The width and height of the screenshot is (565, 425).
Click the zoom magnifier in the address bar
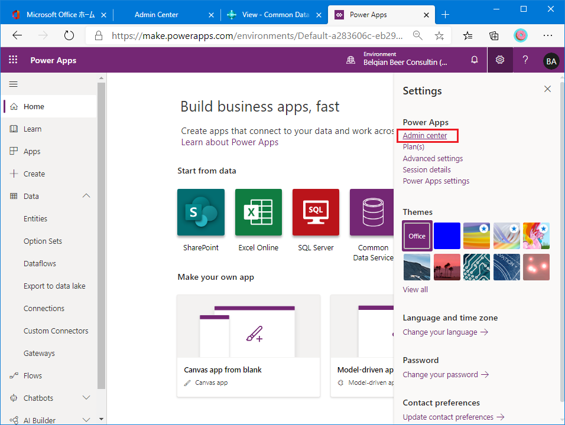pyautogui.click(x=418, y=35)
